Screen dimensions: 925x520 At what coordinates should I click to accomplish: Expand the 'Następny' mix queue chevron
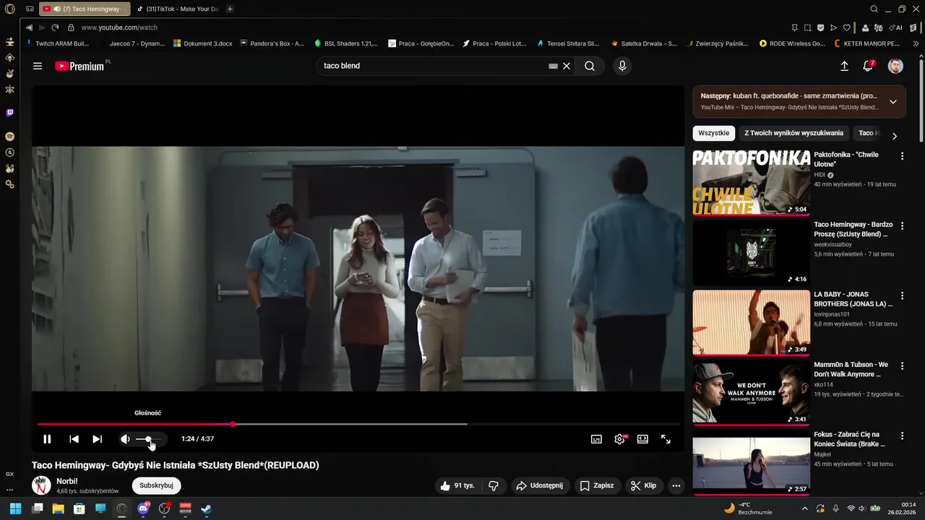[893, 101]
